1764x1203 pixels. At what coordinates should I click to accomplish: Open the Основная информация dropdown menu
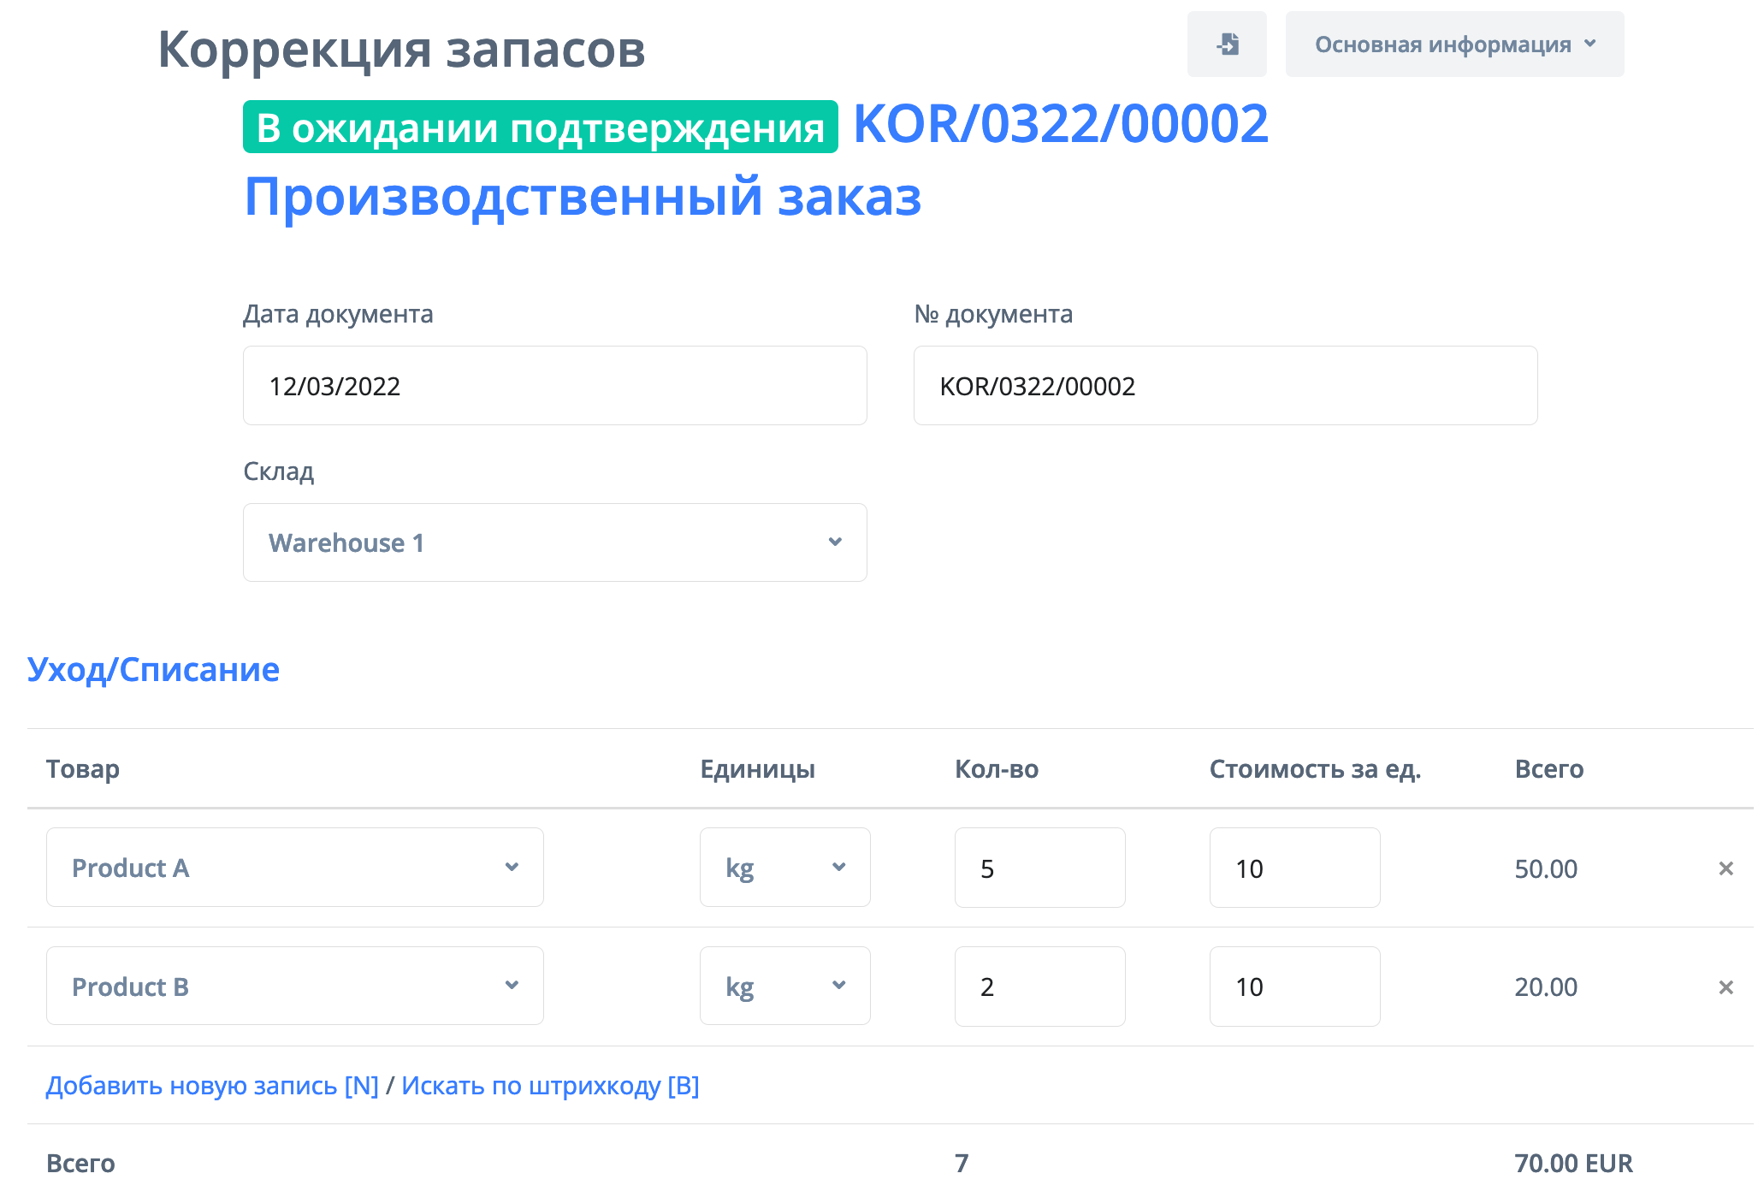click(x=1453, y=44)
